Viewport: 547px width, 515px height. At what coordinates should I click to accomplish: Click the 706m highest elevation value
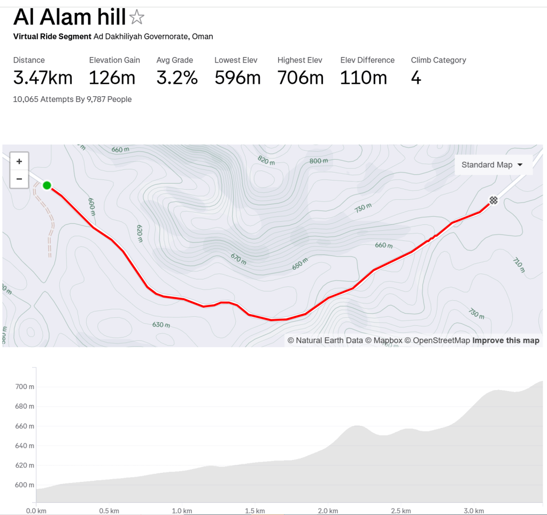[301, 78]
